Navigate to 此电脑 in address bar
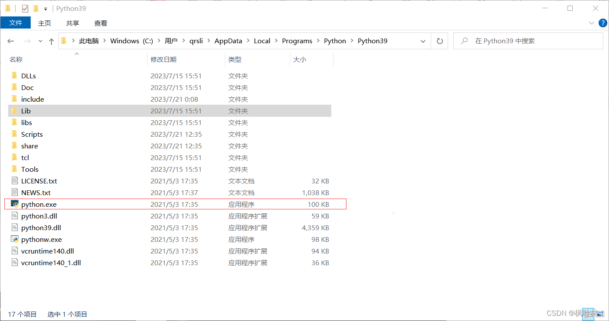The image size is (609, 321). tap(89, 41)
